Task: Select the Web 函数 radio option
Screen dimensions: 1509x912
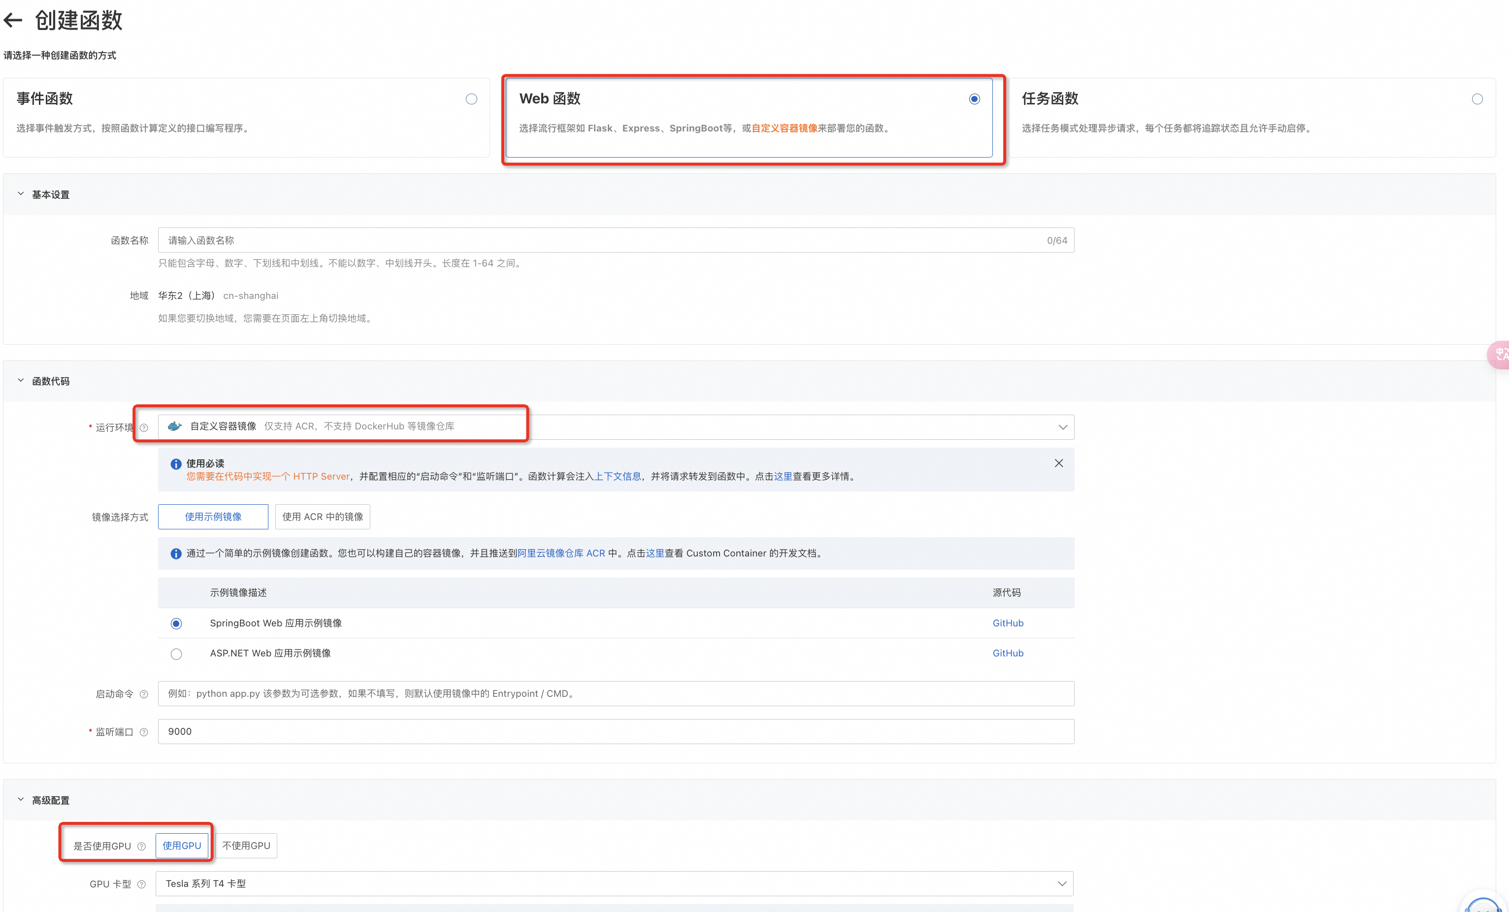Action: (974, 99)
